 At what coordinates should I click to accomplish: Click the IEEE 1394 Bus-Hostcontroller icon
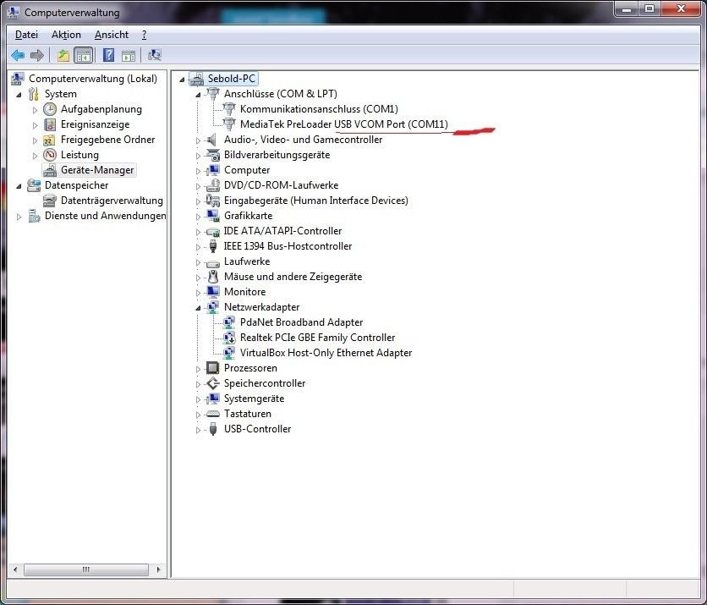[213, 246]
